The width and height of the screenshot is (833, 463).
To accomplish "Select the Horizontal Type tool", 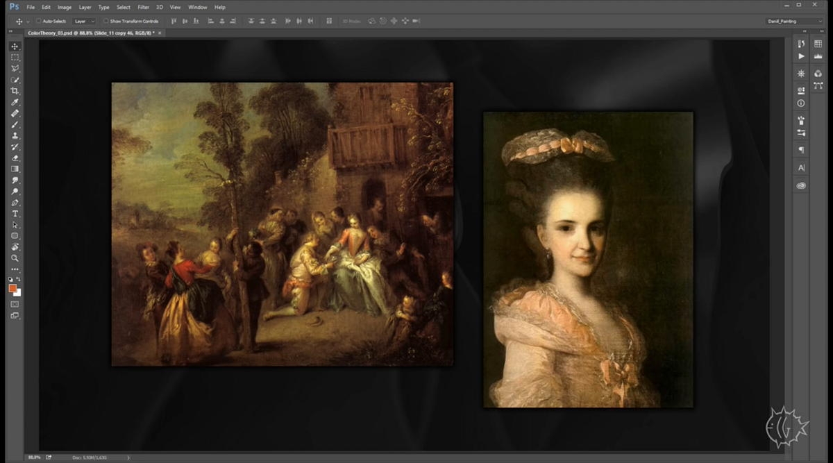I will coord(15,214).
